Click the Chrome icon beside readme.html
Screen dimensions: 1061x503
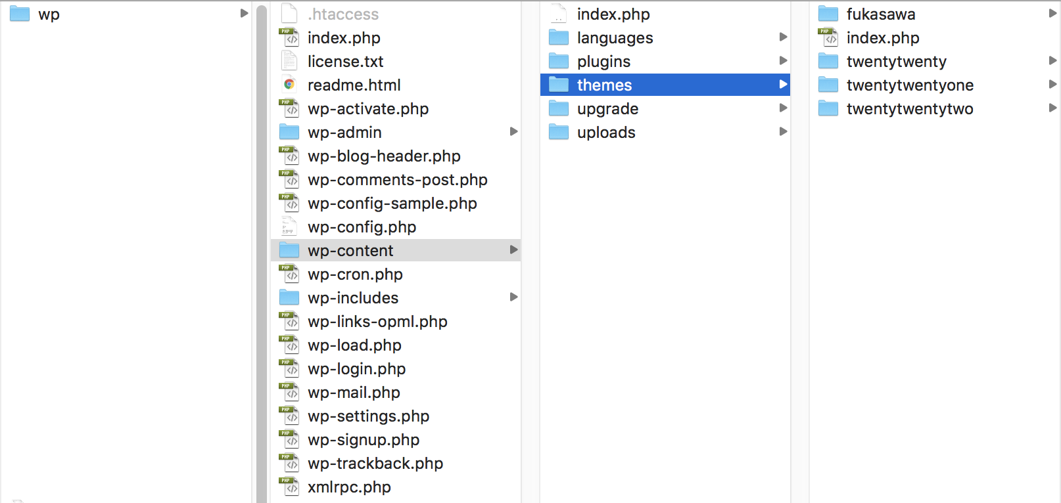[289, 85]
